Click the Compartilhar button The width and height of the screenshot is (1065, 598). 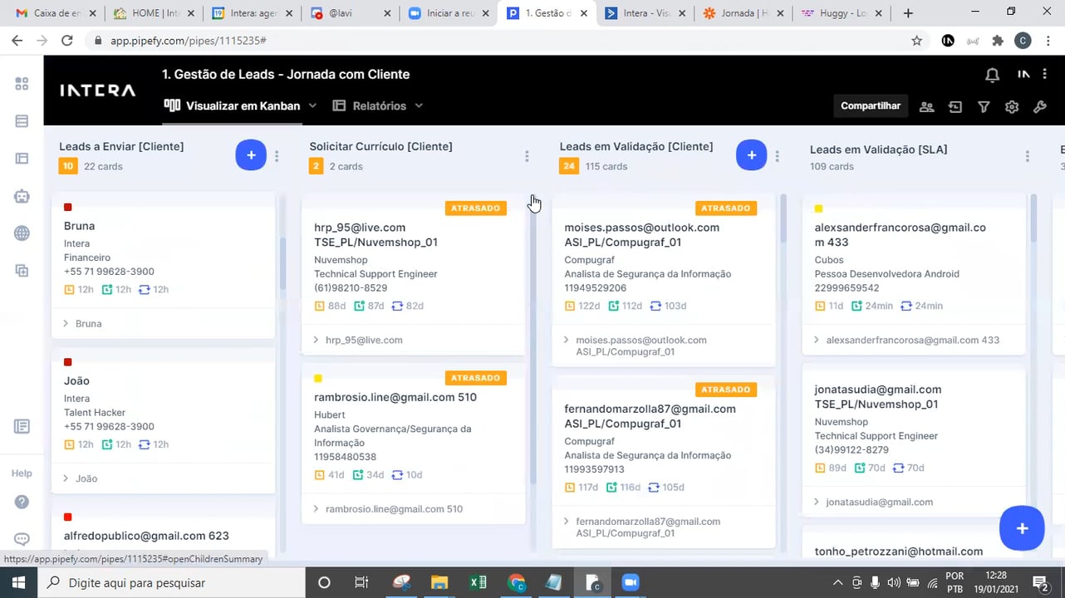[x=871, y=106]
